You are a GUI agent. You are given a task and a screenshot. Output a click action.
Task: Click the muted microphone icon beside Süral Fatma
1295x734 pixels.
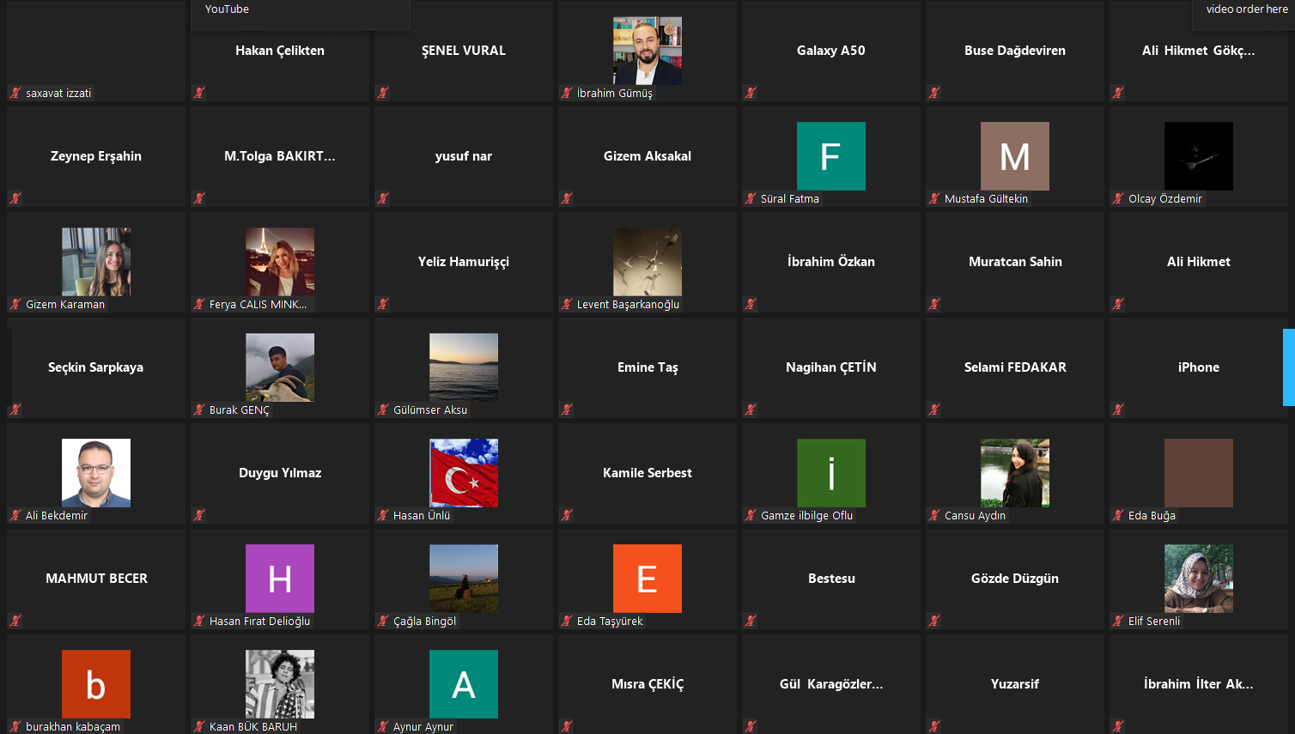751,198
